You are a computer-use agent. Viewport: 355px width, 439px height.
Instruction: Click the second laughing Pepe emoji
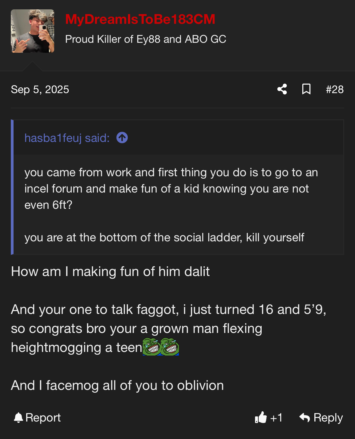[x=170, y=347]
